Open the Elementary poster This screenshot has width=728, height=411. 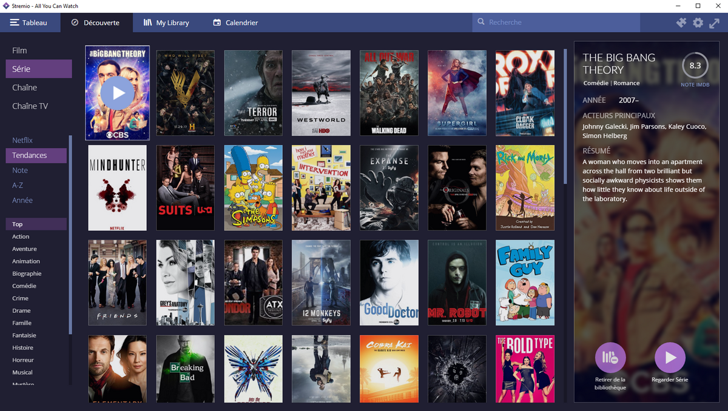click(x=117, y=369)
